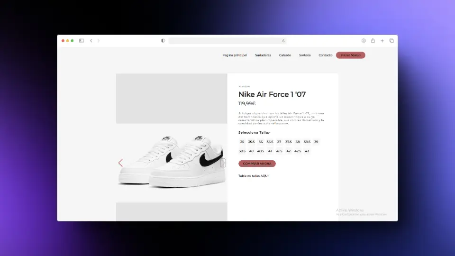
Task: Click the privacy shield icon by address bar
Action: point(163,41)
